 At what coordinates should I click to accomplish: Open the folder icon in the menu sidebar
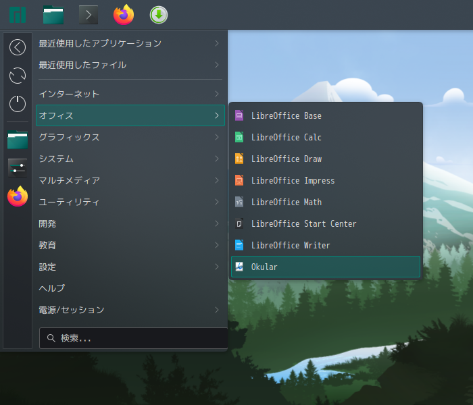[18, 140]
